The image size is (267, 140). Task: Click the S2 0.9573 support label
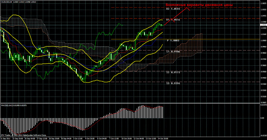[x=173, y=72]
